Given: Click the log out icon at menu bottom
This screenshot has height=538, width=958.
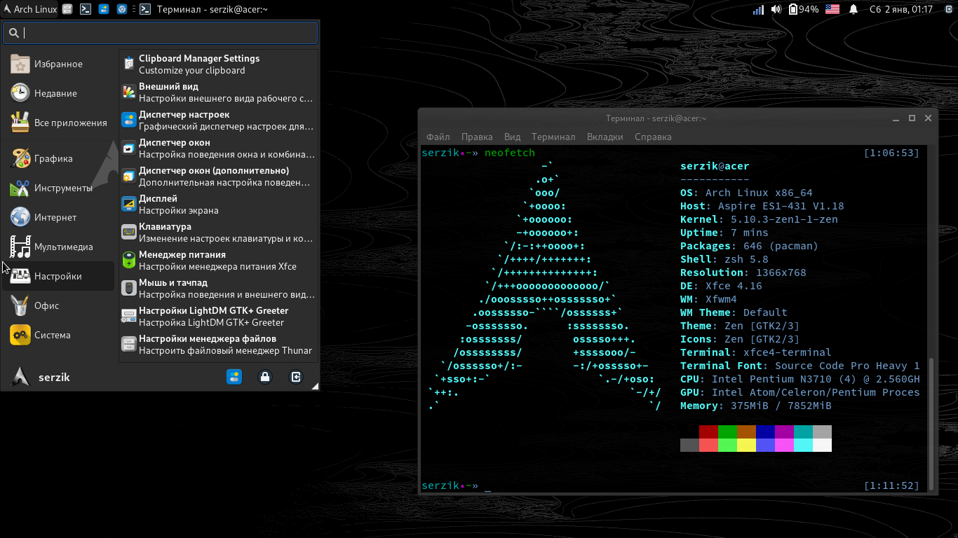Looking at the screenshot, I should [296, 377].
